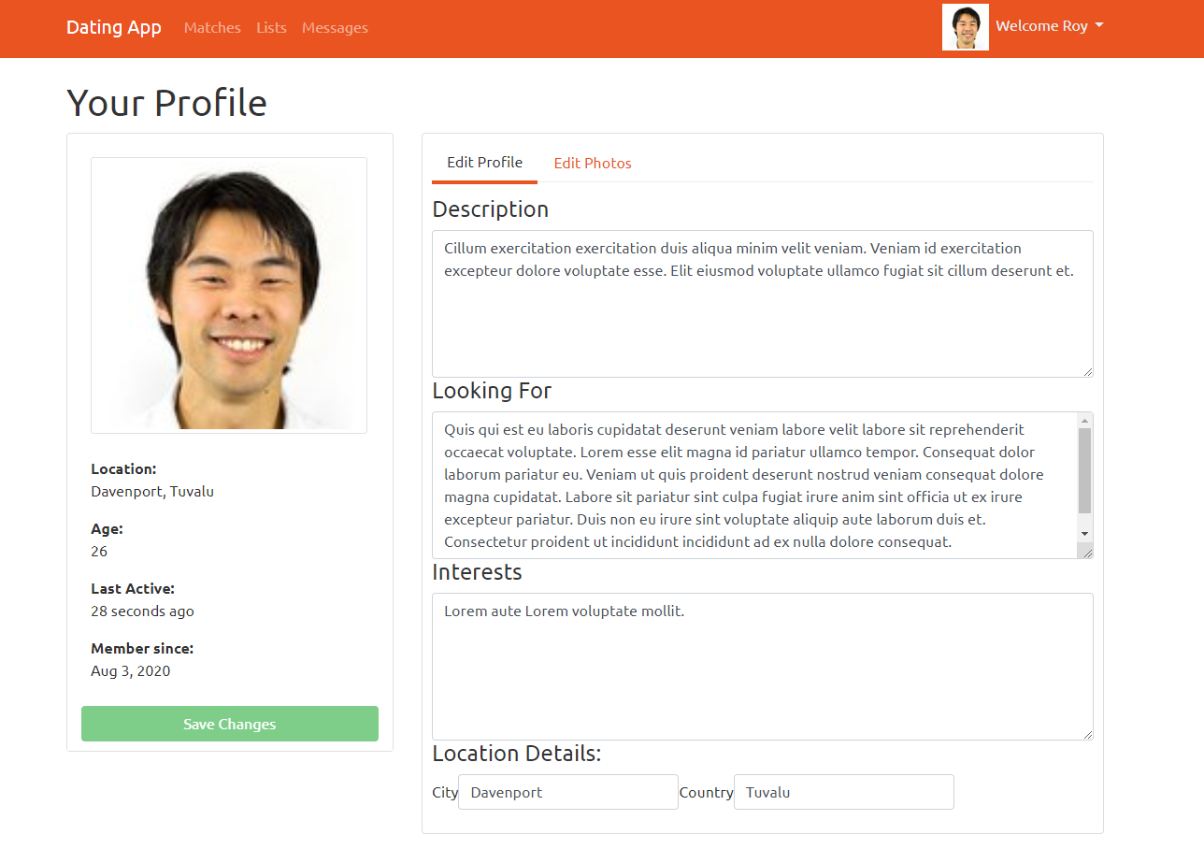The image size is (1204, 863).
Task: Click the Description resize handle
Action: [1088, 372]
